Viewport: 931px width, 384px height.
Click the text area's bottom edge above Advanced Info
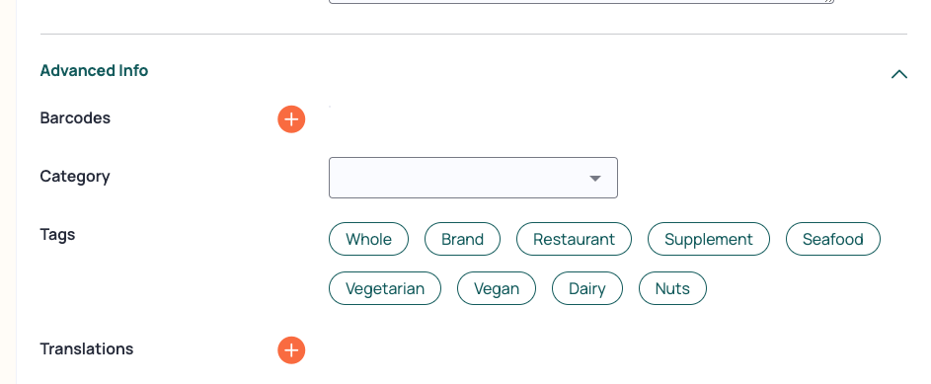(x=582, y=2)
